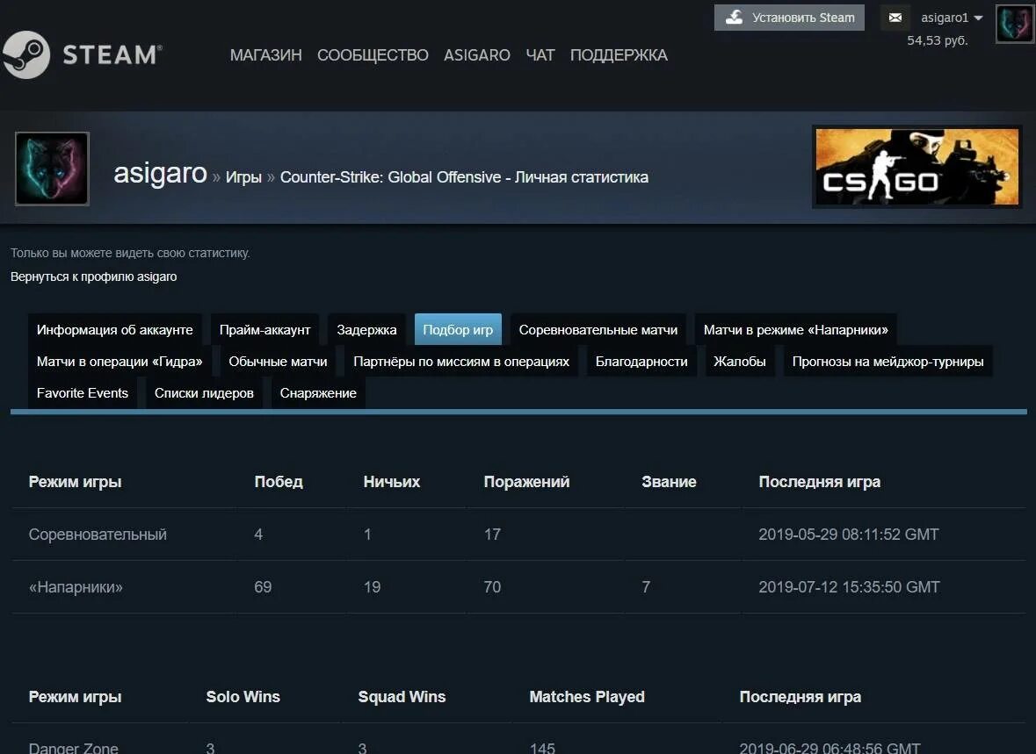Open the envelope notifications icon
1036x754 pixels.
895,18
